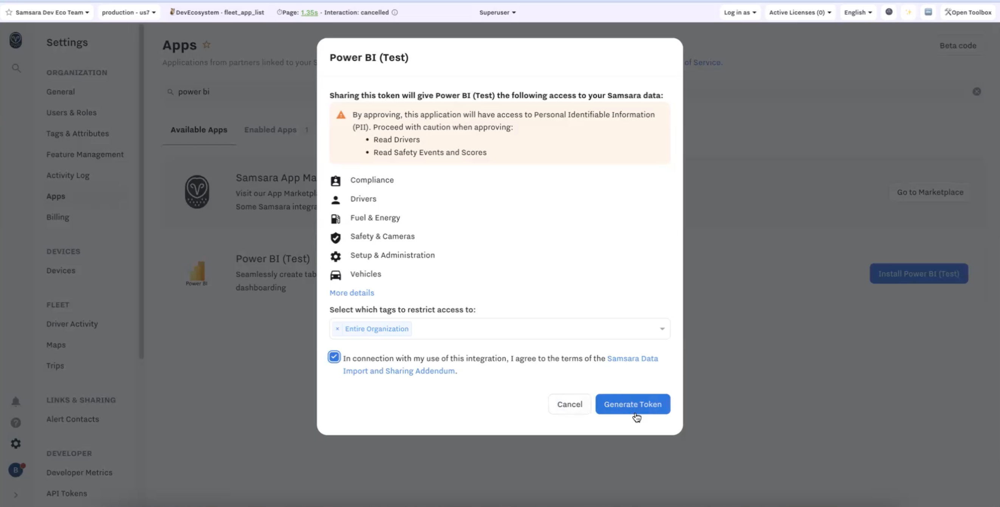Click the tags selection field
1000x507 pixels.
point(500,329)
